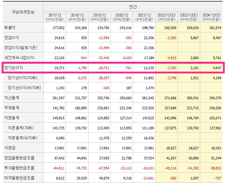
Task: Click the 세전계속사업이익 row label
Action: (19, 58)
